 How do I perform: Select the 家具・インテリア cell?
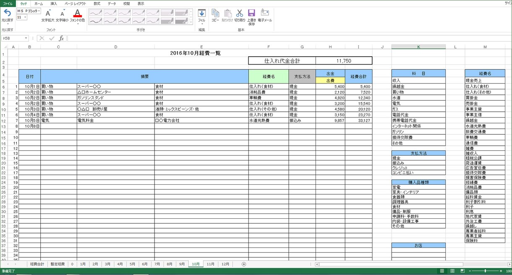tap(418, 192)
